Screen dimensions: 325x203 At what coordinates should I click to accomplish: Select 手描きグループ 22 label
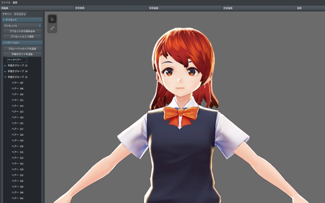17,65
